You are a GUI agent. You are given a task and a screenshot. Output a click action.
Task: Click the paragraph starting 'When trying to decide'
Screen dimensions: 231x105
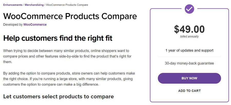(x=67, y=56)
